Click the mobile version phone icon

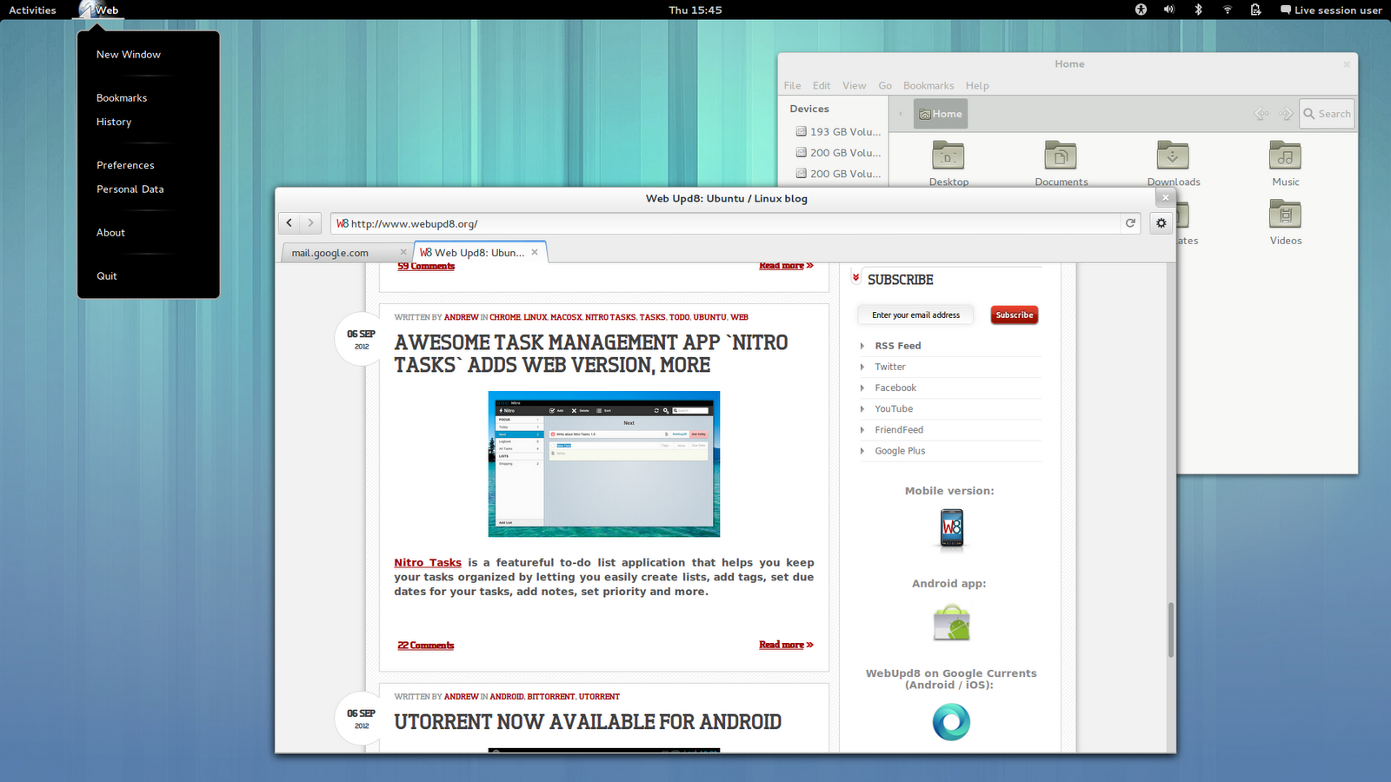tap(951, 528)
